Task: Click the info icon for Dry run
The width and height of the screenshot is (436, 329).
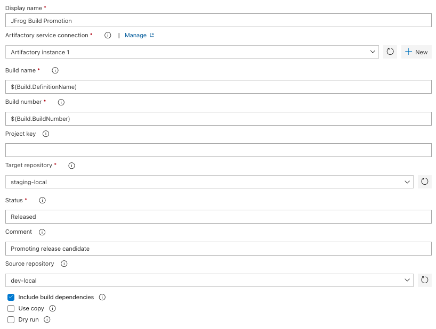Action: 46,319
